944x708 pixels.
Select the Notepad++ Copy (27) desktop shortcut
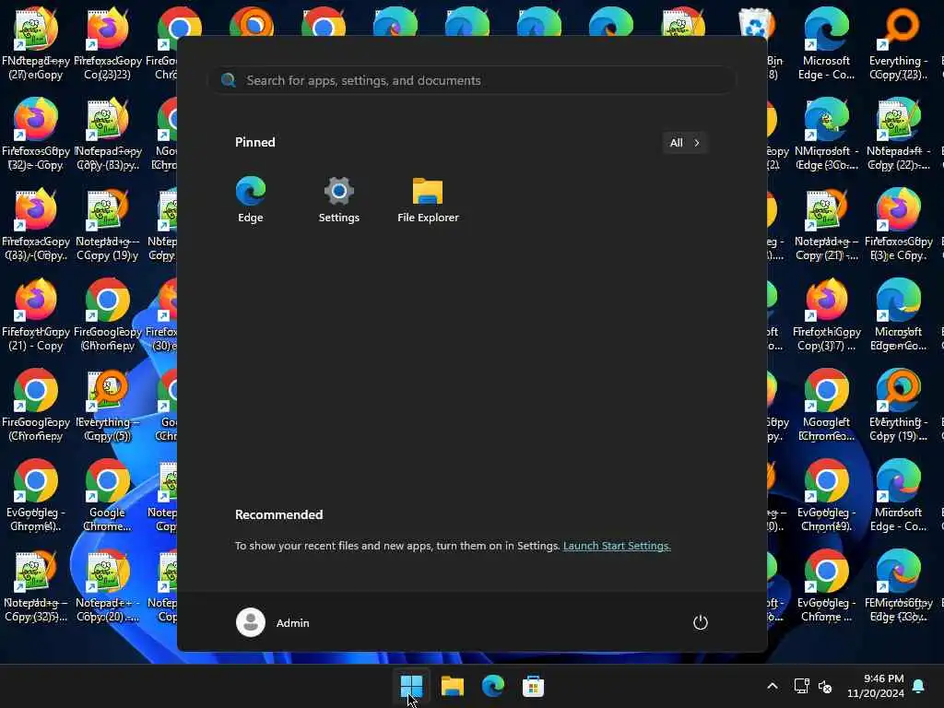click(36, 43)
